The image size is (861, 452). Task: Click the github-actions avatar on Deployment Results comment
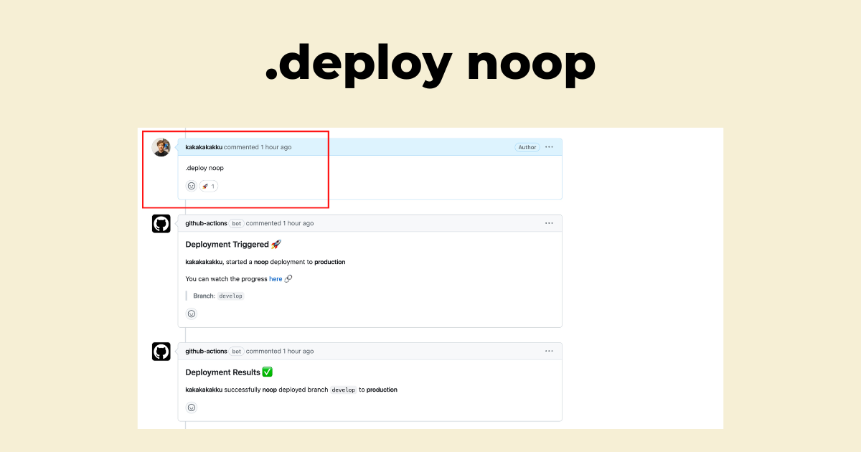[x=161, y=351]
